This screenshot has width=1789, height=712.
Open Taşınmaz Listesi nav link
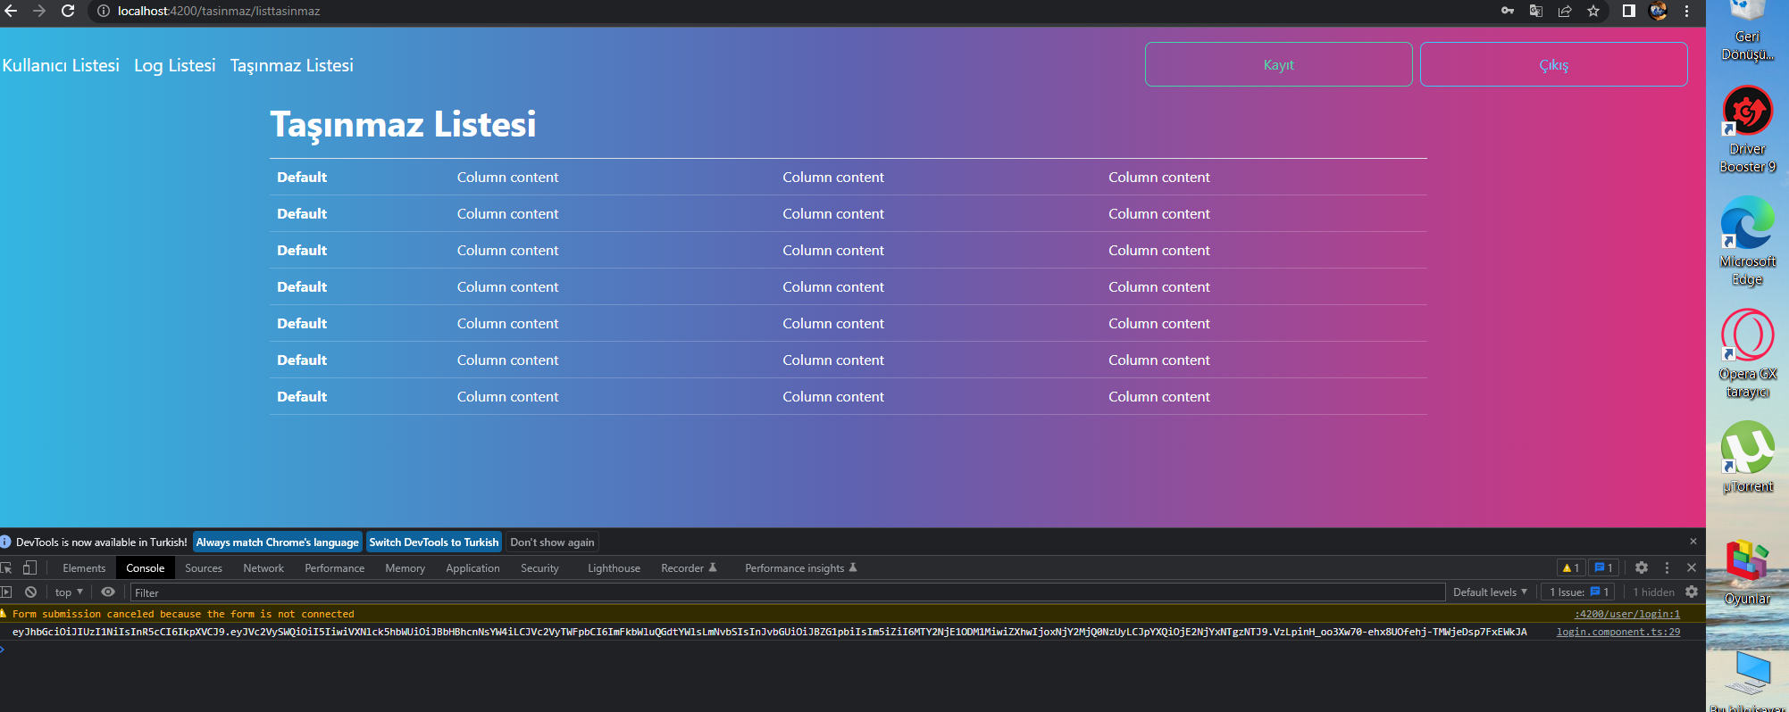[292, 65]
